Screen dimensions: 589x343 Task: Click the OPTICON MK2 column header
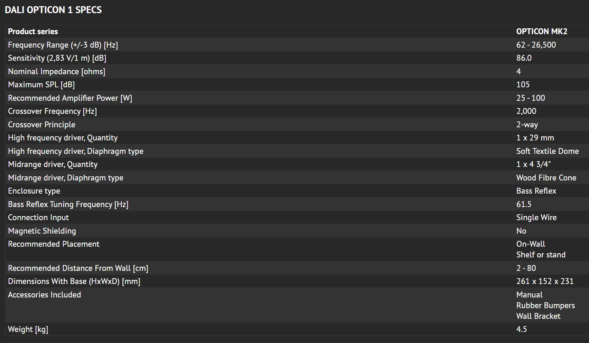tap(542, 31)
